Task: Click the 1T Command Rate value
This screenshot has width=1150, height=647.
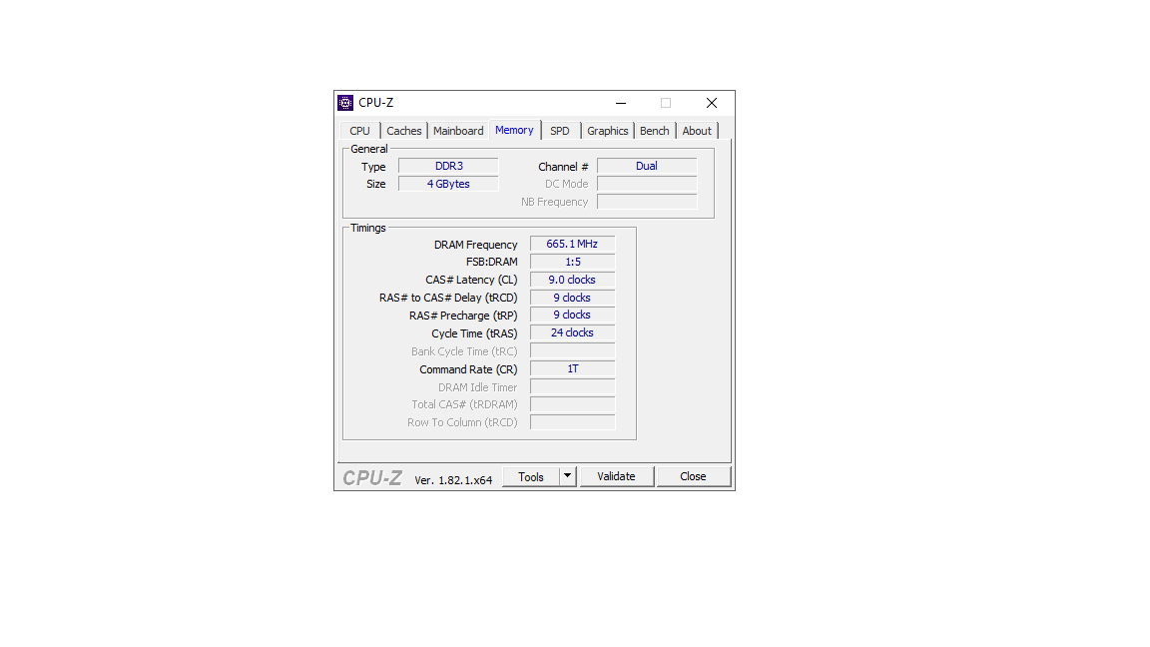Action: click(x=573, y=369)
